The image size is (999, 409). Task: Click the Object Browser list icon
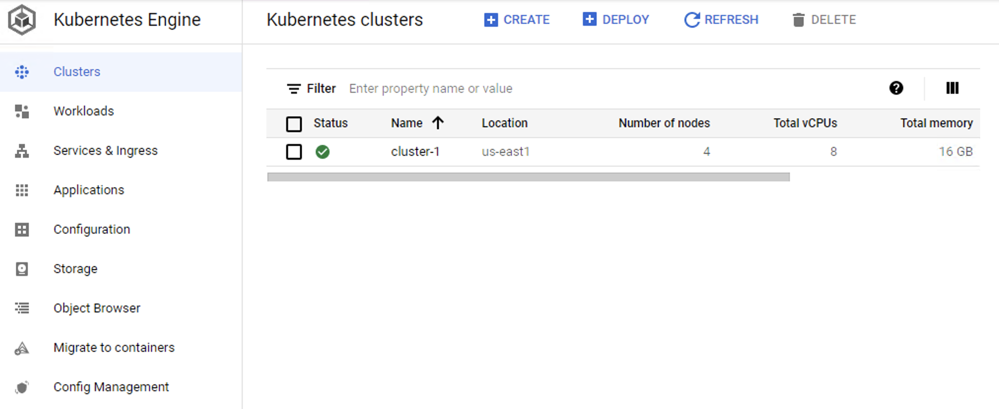tap(22, 308)
